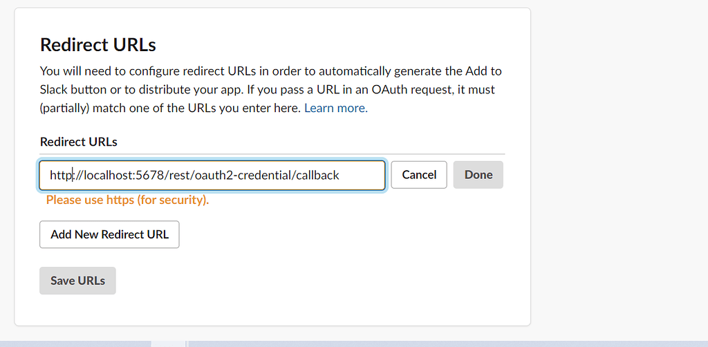Save the redirect URLs

point(77,281)
